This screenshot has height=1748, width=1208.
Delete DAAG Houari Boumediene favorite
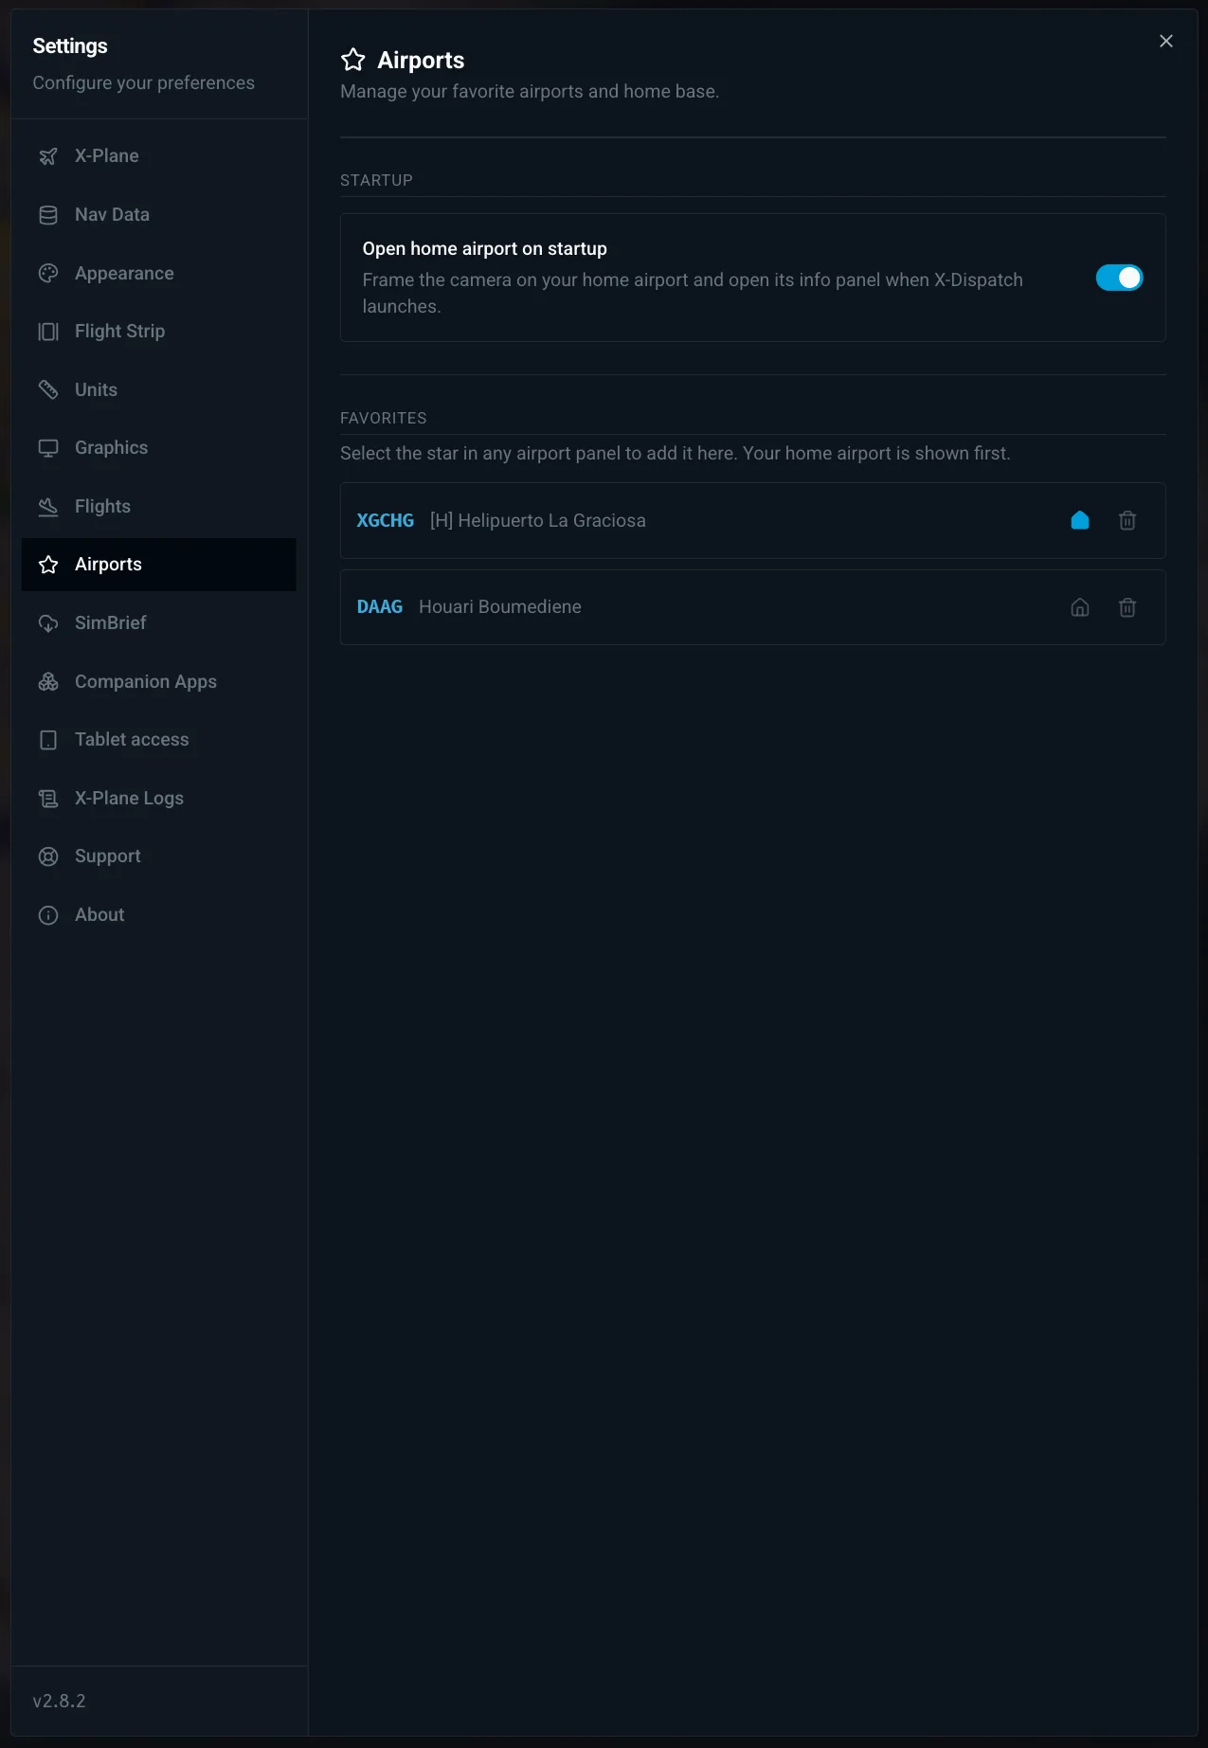(x=1127, y=607)
